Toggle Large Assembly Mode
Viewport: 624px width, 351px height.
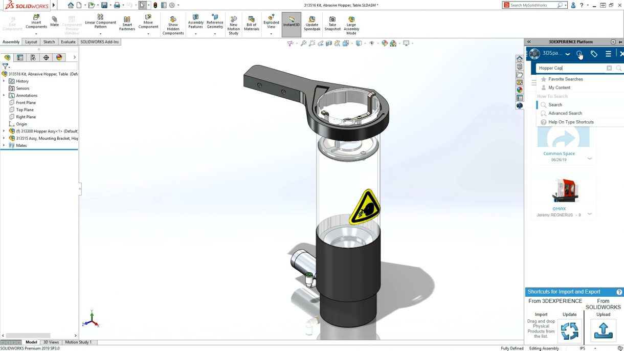click(351, 26)
